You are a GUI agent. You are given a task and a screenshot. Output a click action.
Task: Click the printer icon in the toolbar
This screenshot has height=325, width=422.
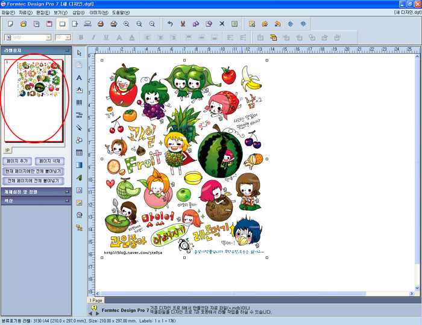click(x=101, y=24)
